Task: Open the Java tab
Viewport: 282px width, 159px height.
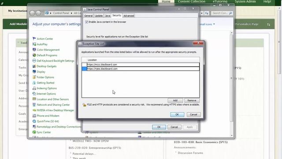Action: coord(108,16)
